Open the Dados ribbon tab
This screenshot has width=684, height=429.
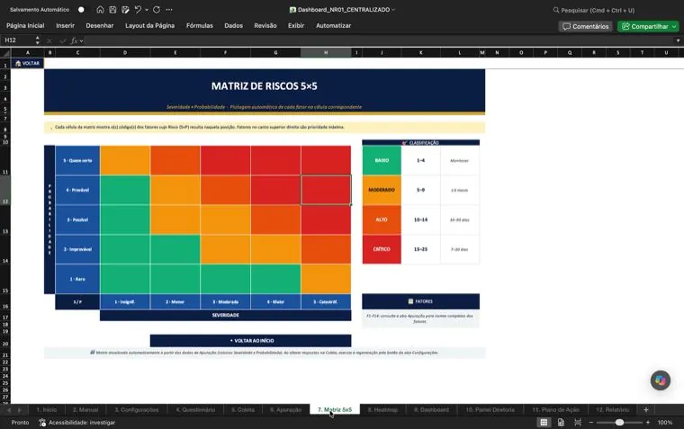[233, 26]
